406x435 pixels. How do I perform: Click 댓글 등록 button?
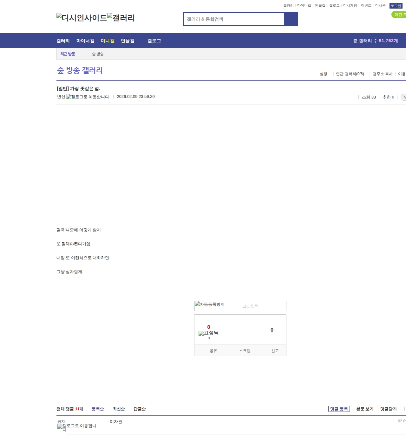[x=339, y=409]
